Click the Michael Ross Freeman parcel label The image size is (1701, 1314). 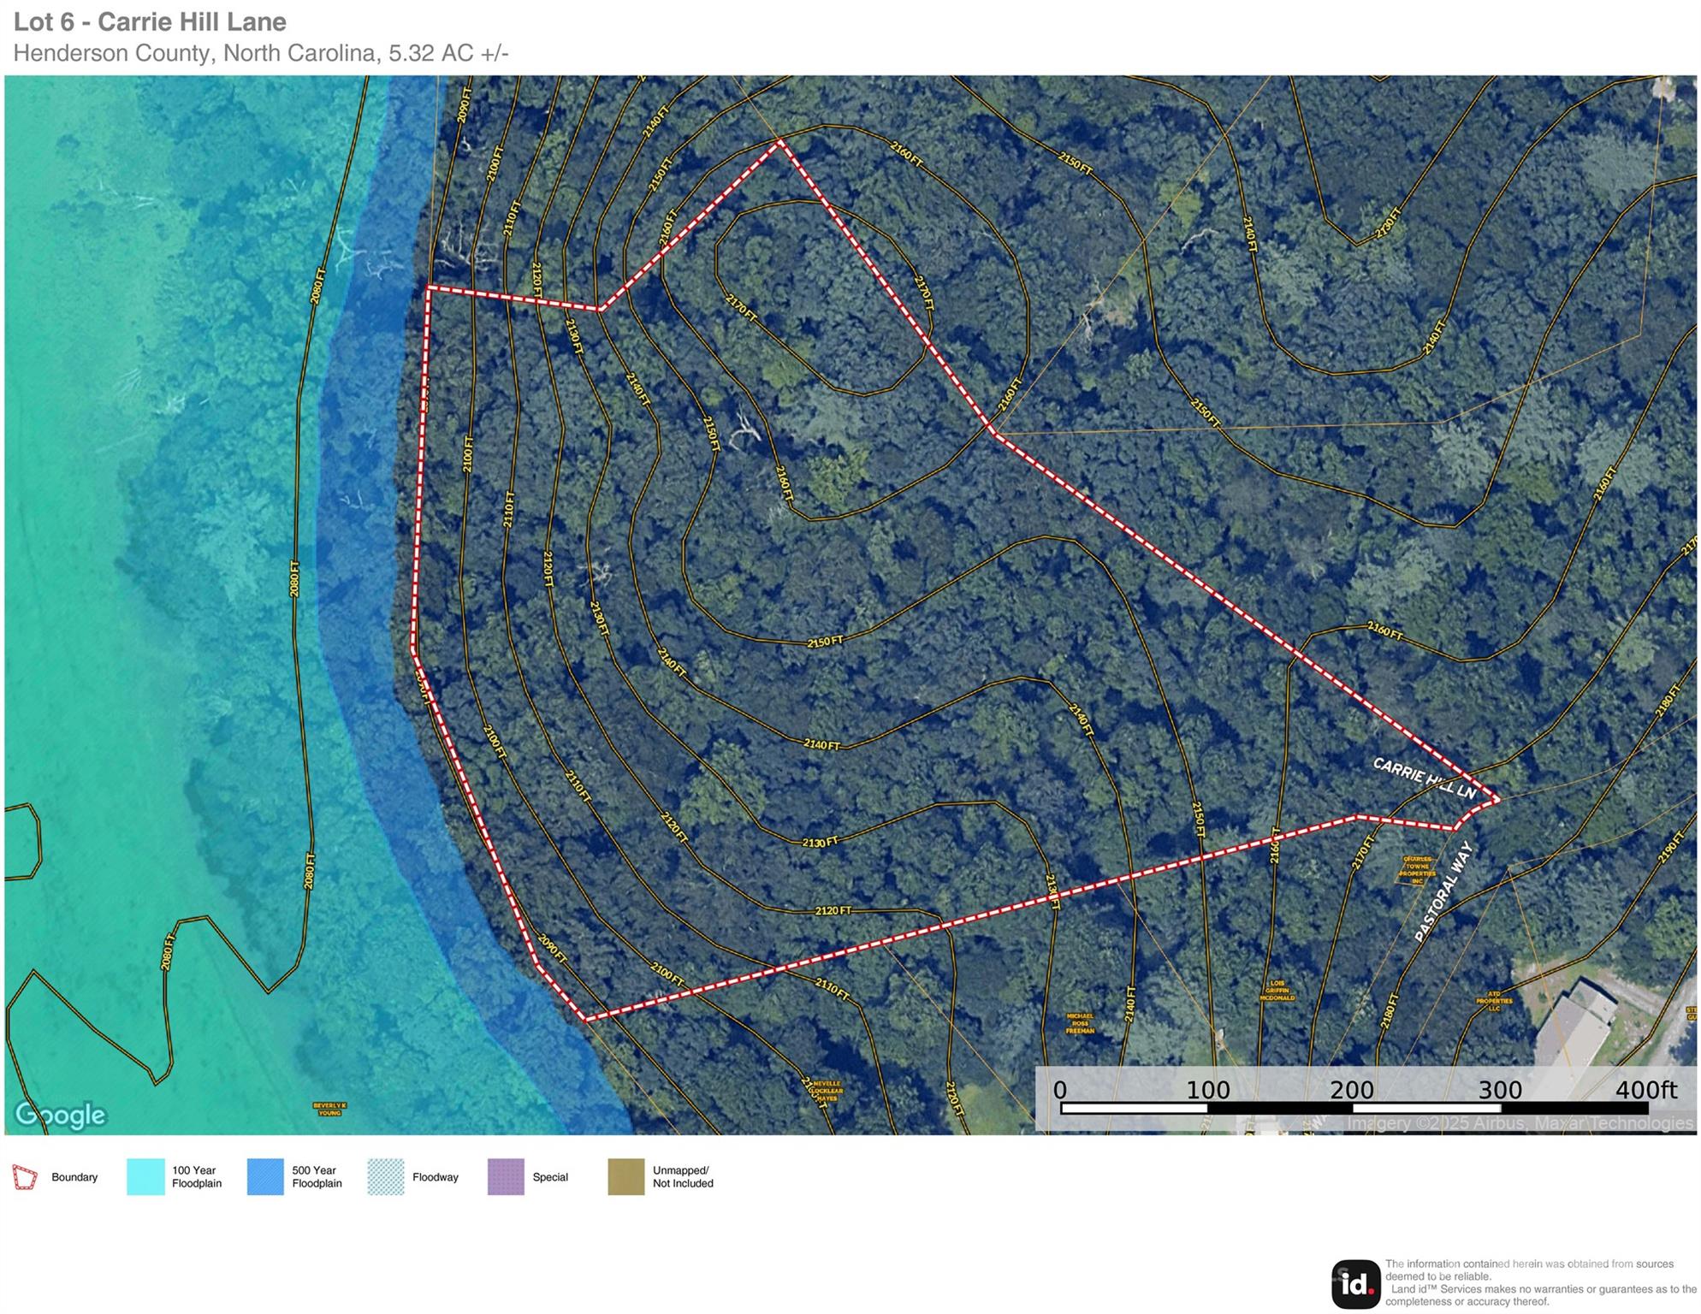click(x=1080, y=1023)
